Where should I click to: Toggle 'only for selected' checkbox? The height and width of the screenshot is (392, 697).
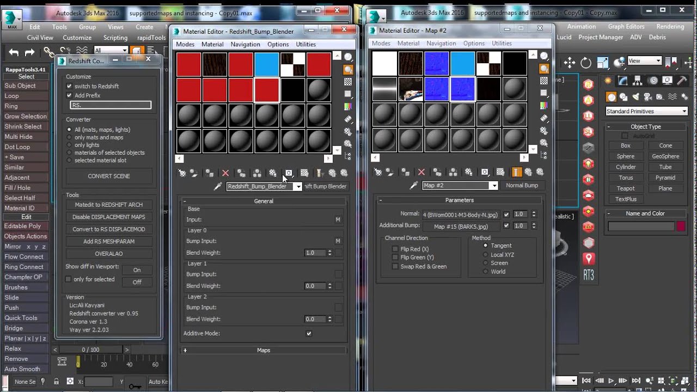(x=68, y=279)
